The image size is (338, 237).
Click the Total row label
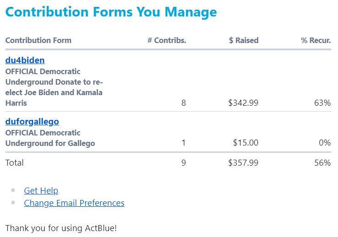(15, 163)
